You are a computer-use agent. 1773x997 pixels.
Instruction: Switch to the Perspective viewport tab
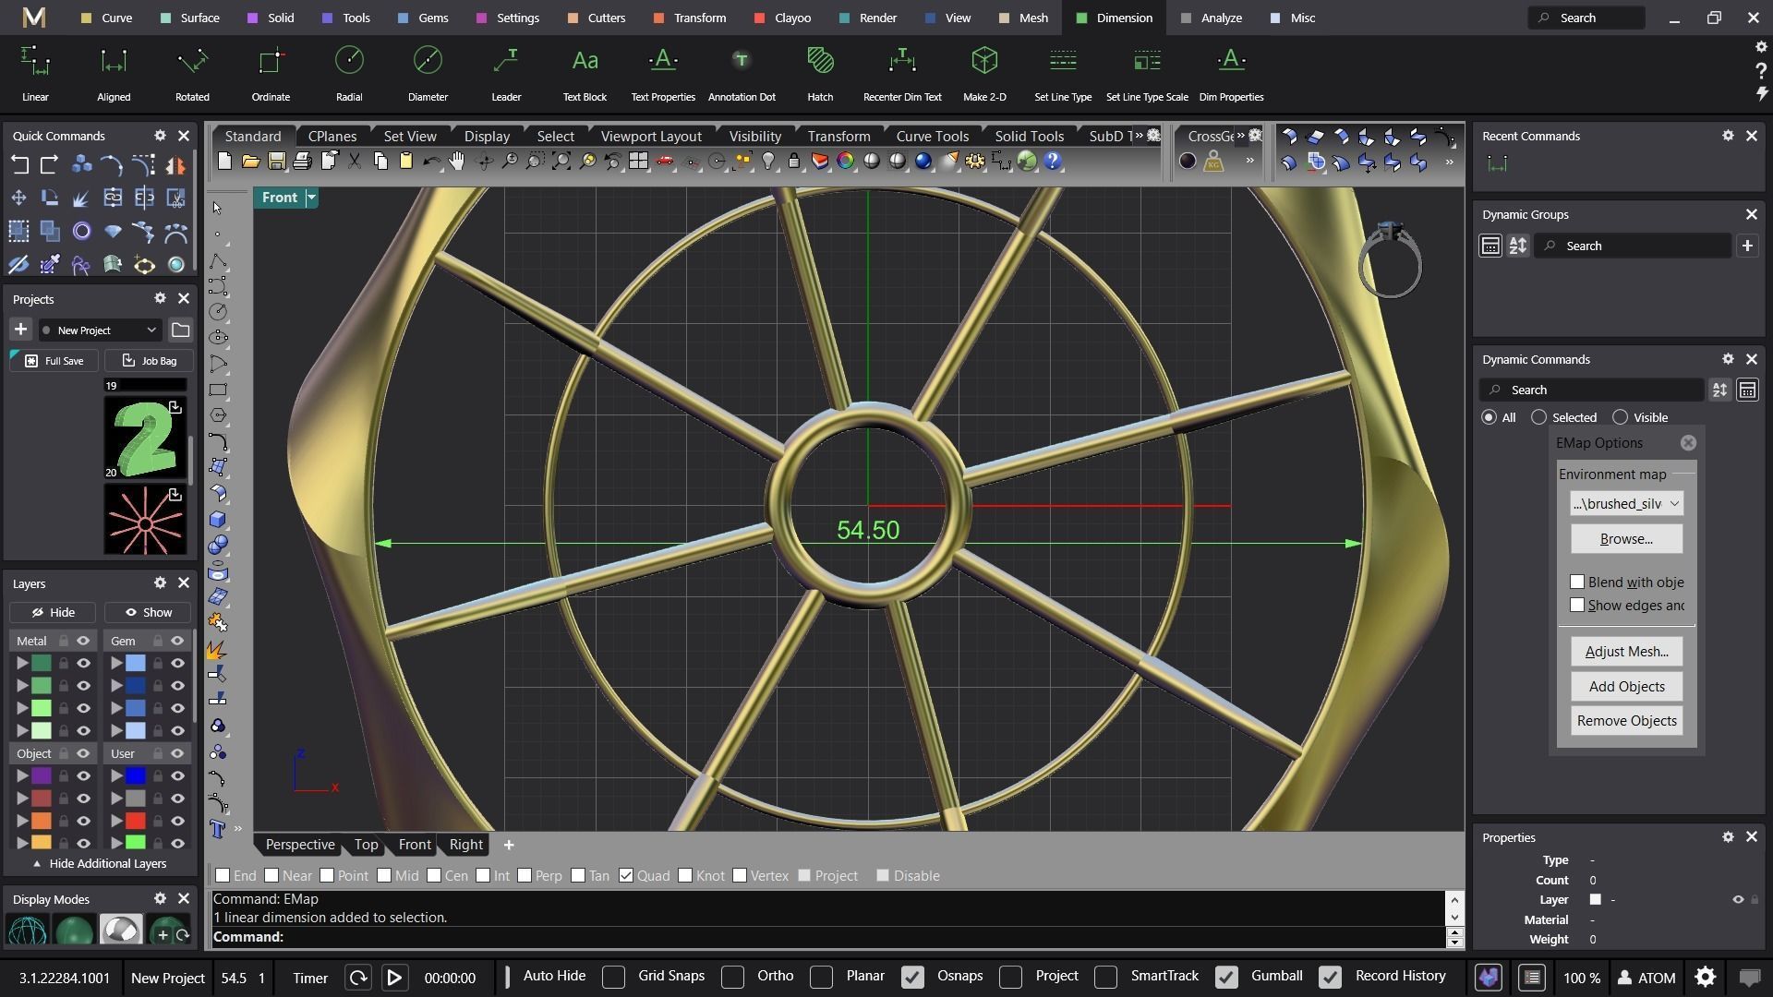[299, 844]
